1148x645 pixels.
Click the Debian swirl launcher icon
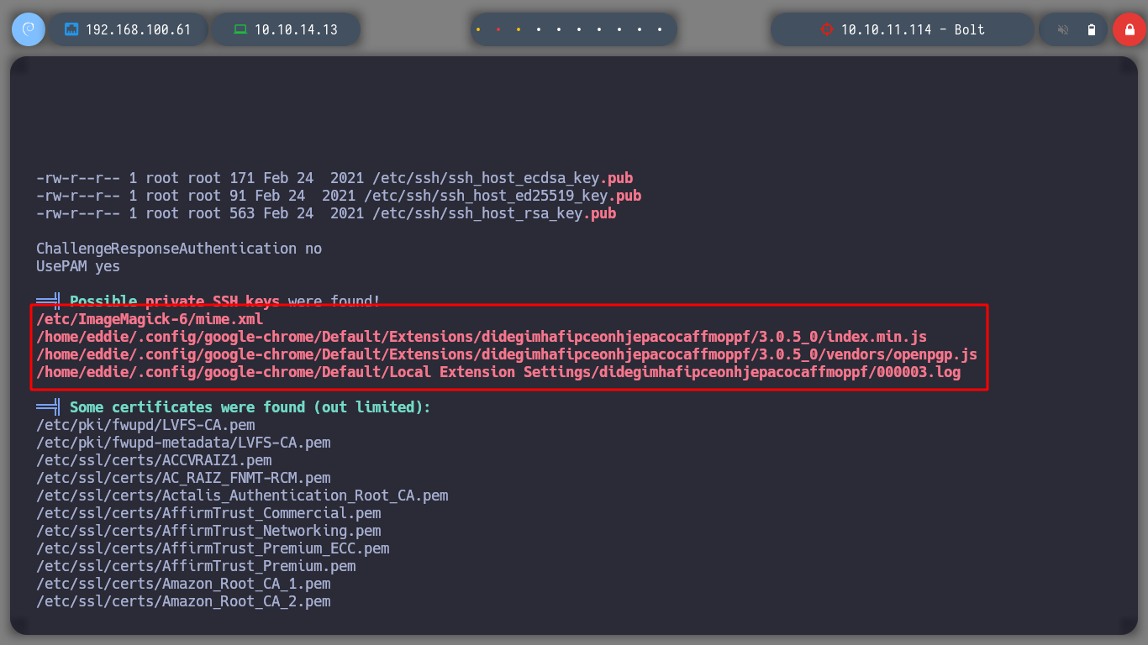point(29,29)
